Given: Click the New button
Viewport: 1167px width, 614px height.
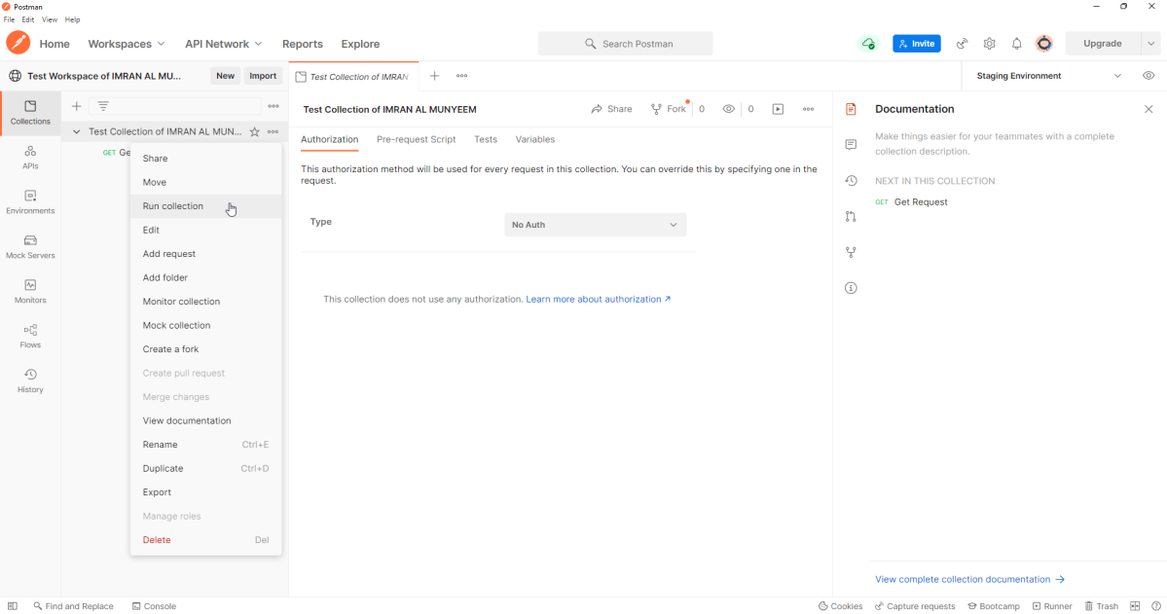Looking at the screenshot, I should click(x=225, y=76).
